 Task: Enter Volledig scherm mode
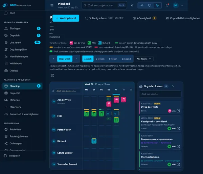(104, 18)
